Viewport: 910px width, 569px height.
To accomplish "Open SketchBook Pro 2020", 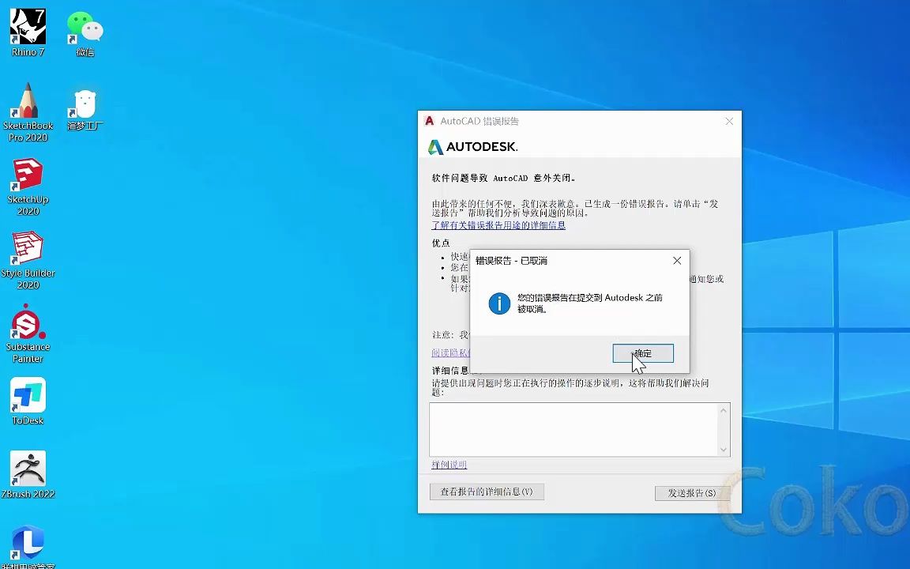I will click(28, 99).
